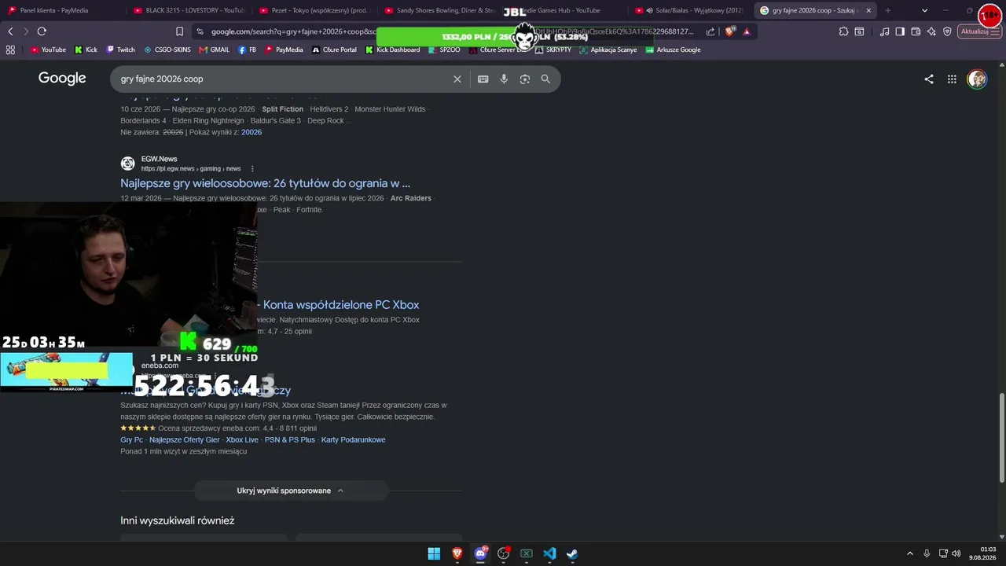
Task: Open volume control in system tray
Action: point(956,553)
